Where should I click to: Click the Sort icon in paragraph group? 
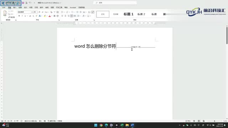[89, 12]
